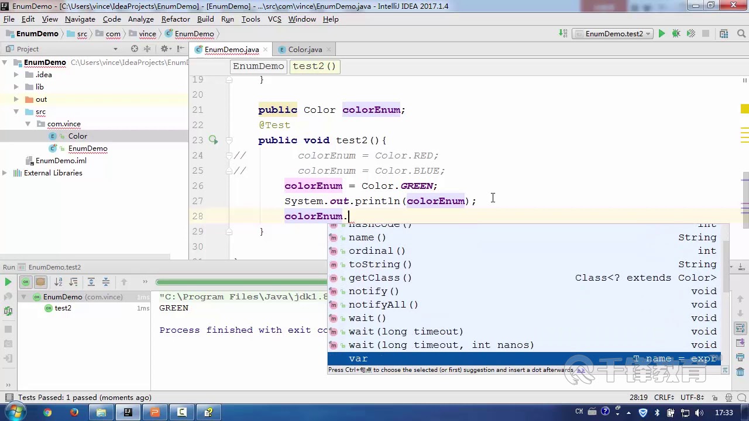Screen dimensions: 749x421
Task: Collapse EnumDemo node in test results
Action: click(x=24, y=297)
